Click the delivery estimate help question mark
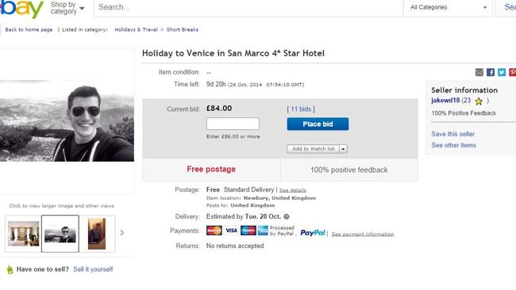516x290 pixels. pos(287,217)
